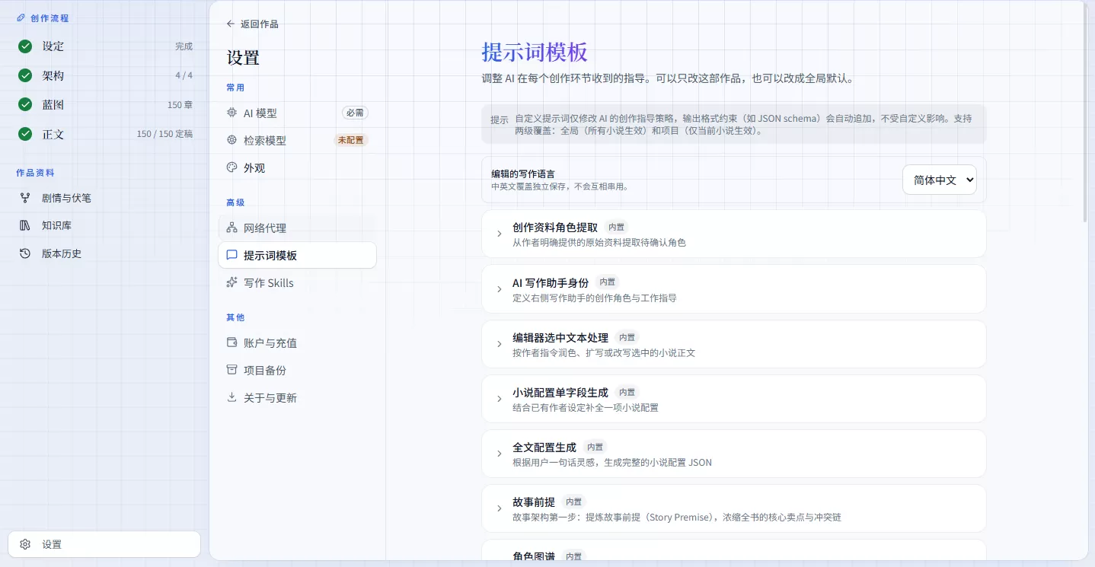1095x567 pixels.
Task: Click the green check icon beside 设定
Action: point(25,46)
